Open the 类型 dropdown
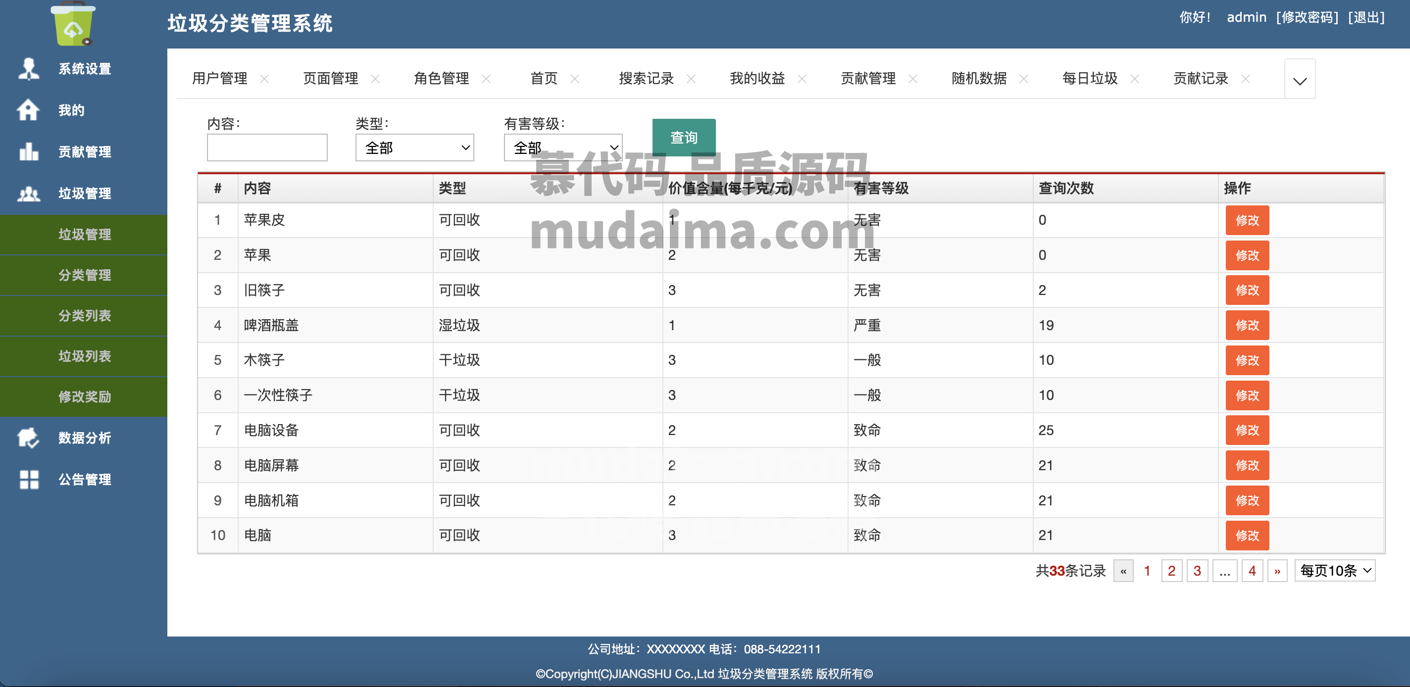This screenshot has height=687, width=1410. tap(414, 148)
